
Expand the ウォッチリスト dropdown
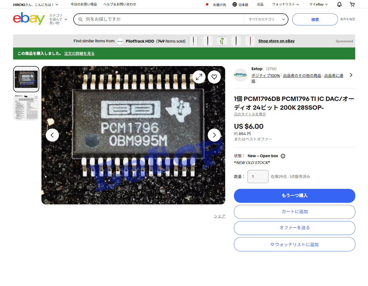pyautogui.click(x=285, y=4)
